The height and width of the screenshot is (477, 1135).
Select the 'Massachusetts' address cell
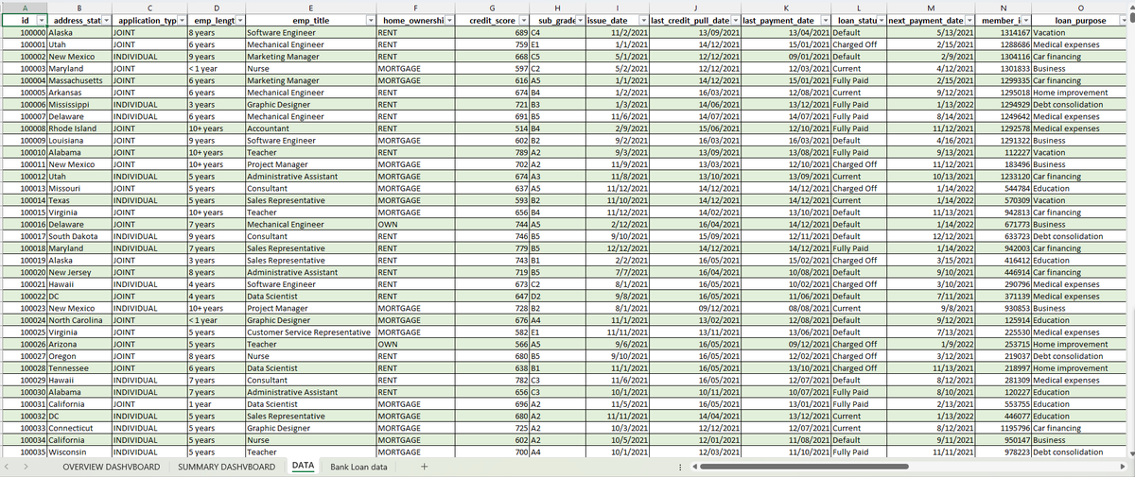point(79,81)
